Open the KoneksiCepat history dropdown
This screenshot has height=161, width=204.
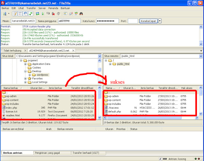pos(160,21)
